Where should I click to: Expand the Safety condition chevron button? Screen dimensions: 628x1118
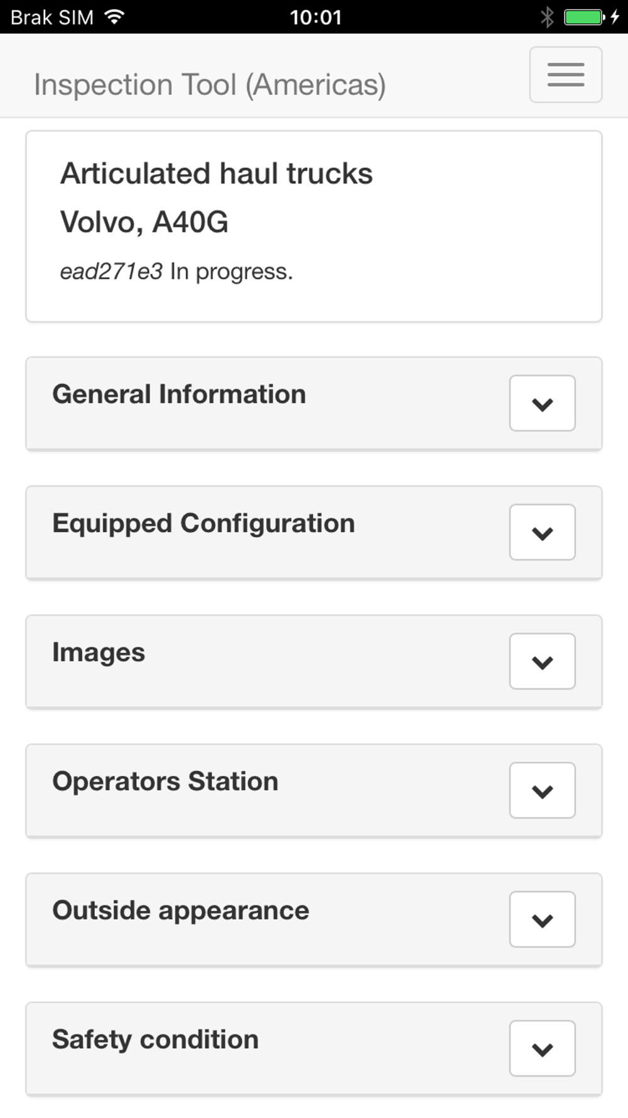(x=542, y=1048)
